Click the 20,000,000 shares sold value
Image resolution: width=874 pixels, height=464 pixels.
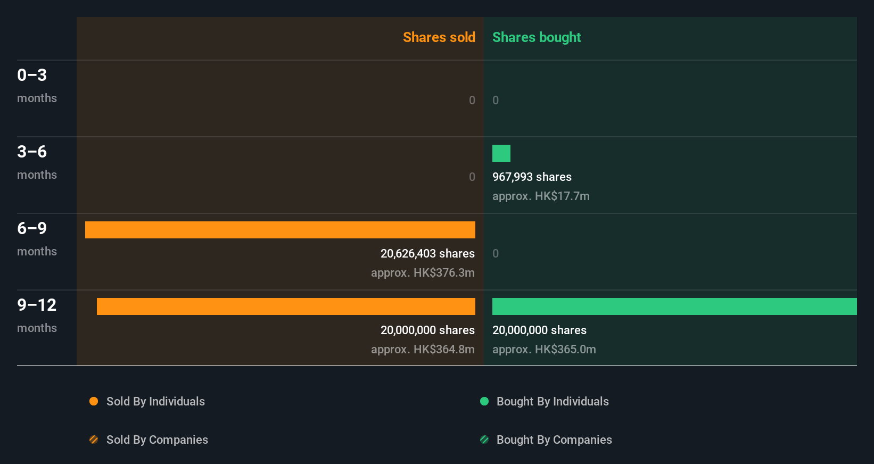pyautogui.click(x=427, y=330)
